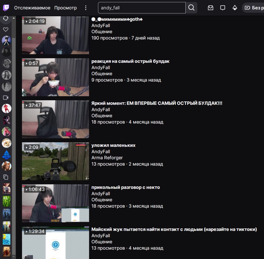264x259 pixels.
Task: Open the IRL category in sidebar
Action: 7,201
